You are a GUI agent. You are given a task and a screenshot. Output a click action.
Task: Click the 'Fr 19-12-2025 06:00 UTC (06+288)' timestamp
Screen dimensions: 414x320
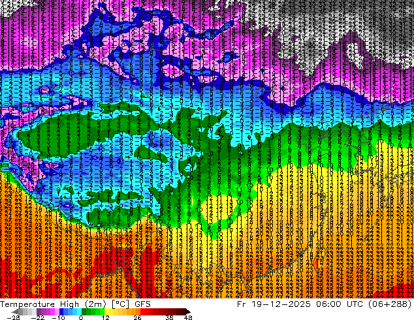325,304
